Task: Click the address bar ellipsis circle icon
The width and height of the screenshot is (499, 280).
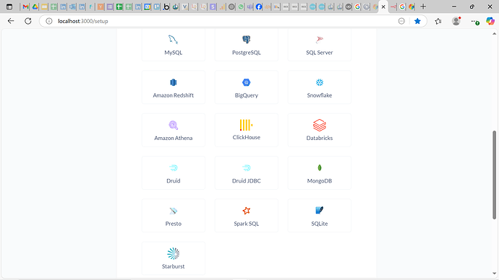Action: (401, 21)
